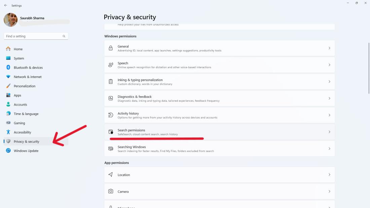
Task: Click the back arrow button
Action: pyautogui.click(x=6, y=5)
